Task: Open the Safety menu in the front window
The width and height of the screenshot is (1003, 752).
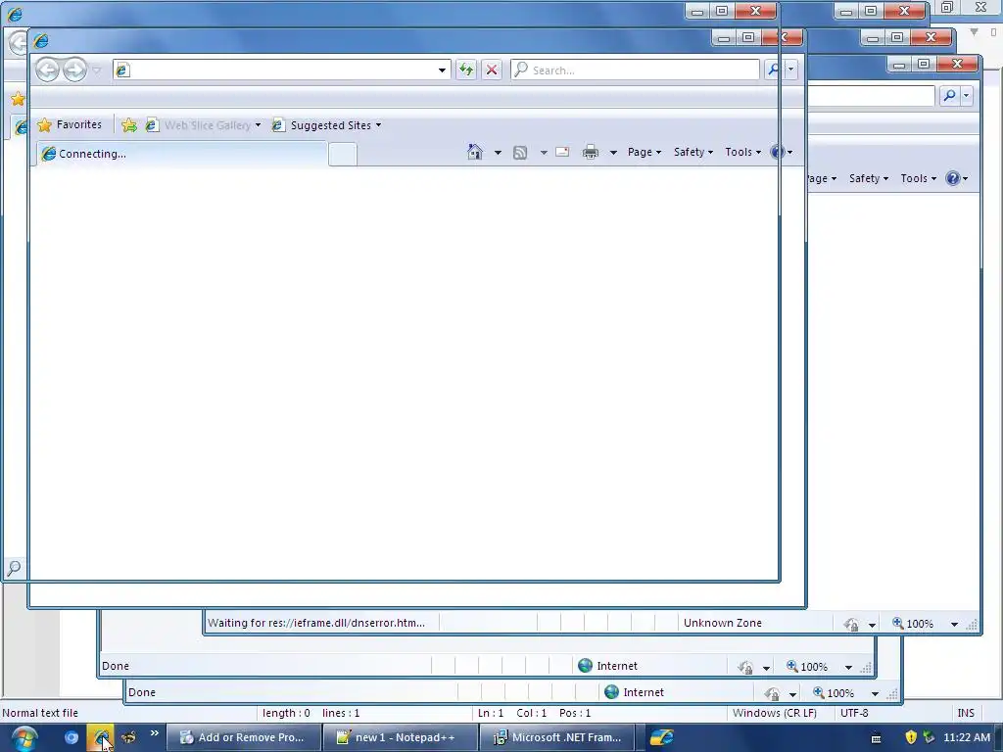Action: 693,152
